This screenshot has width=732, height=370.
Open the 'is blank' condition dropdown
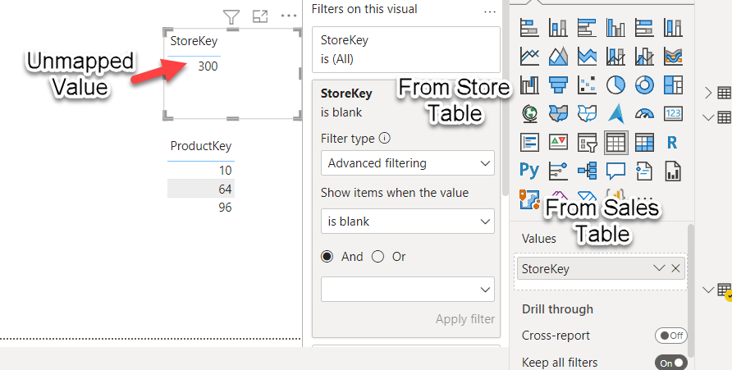pos(407,222)
